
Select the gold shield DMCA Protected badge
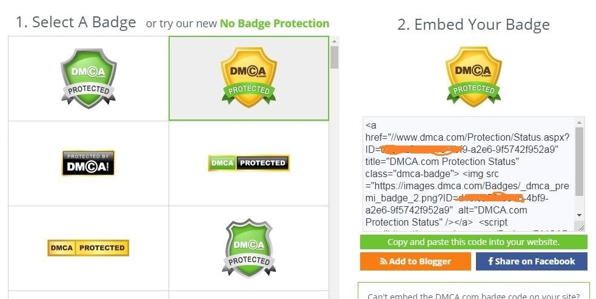[249, 78]
